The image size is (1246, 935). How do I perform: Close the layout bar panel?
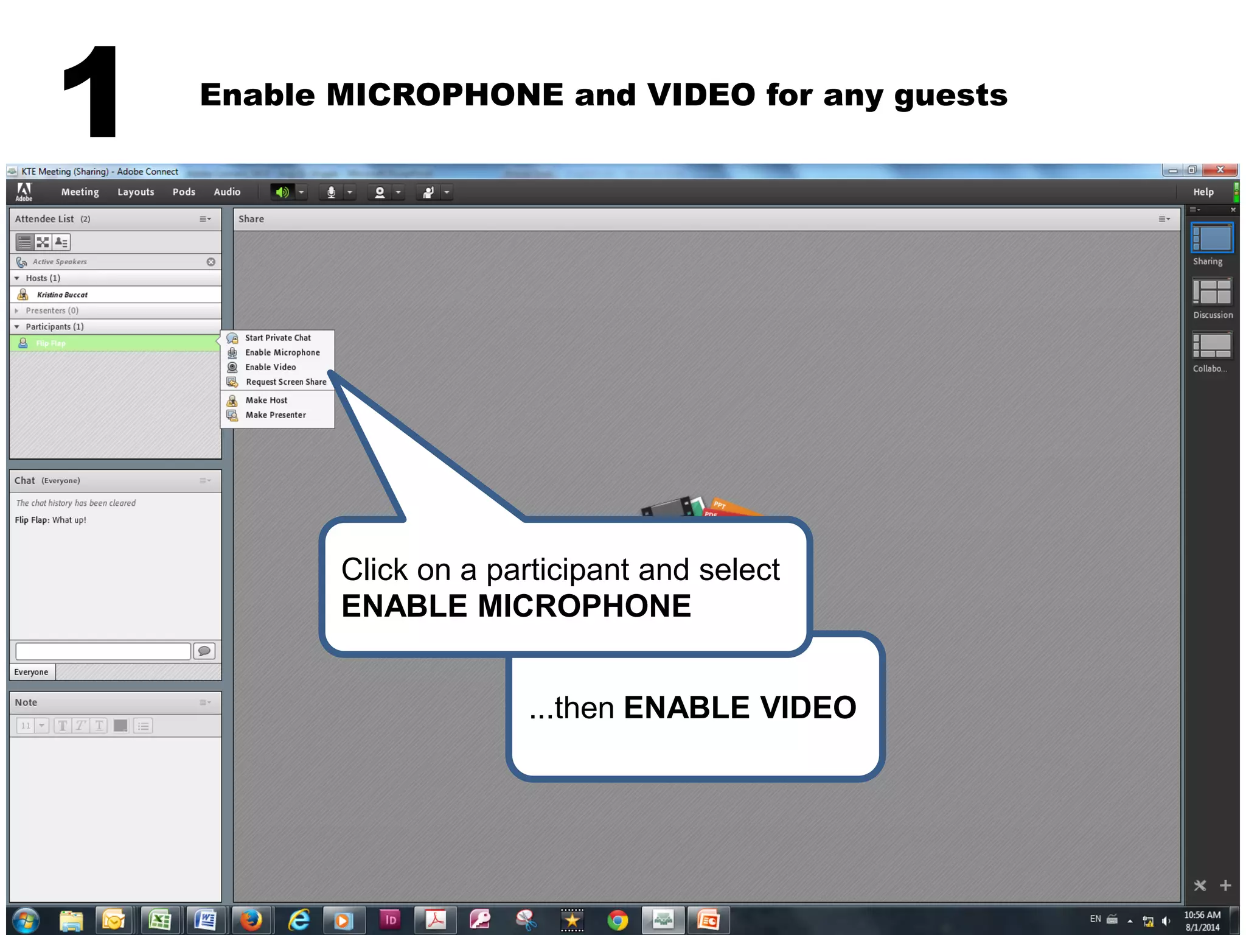(1233, 210)
